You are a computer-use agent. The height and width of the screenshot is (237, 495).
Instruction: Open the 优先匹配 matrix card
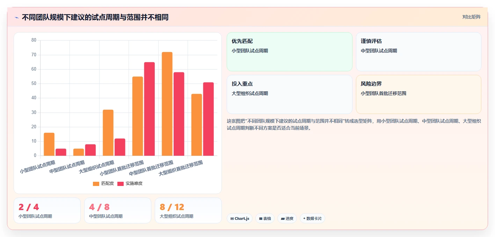coord(290,52)
